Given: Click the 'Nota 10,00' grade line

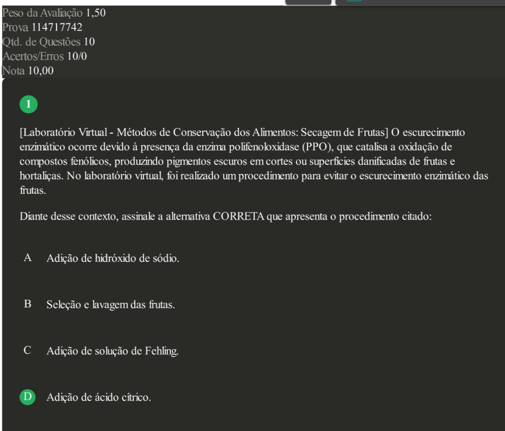Looking at the screenshot, I should coord(28,71).
